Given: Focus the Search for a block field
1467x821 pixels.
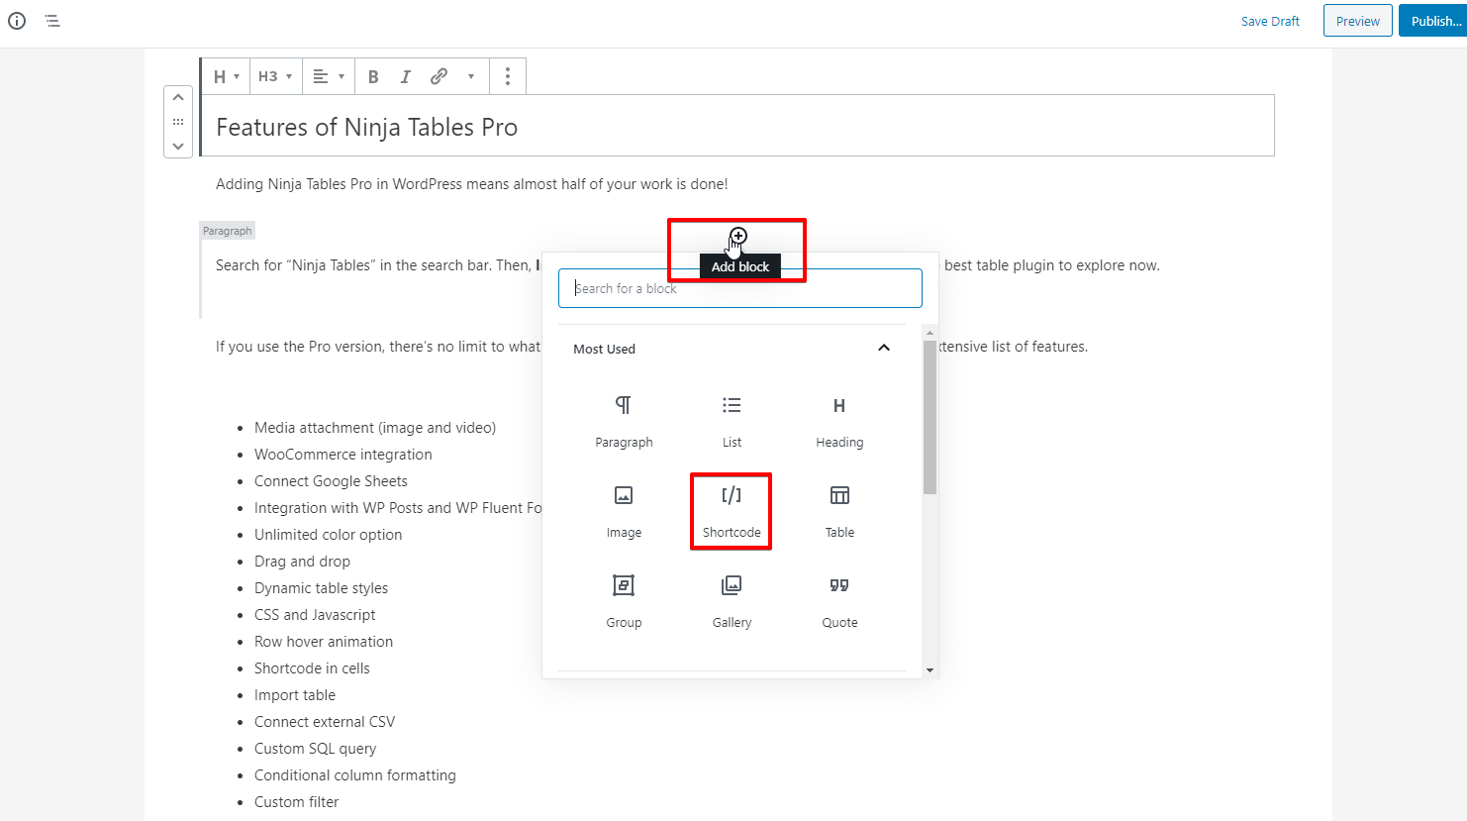Looking at the screenshot, I should (740, 288).
